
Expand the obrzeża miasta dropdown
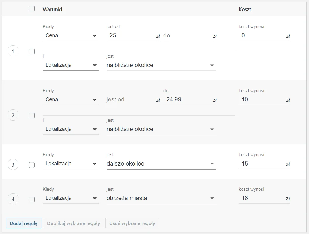[x=161, y=198]
